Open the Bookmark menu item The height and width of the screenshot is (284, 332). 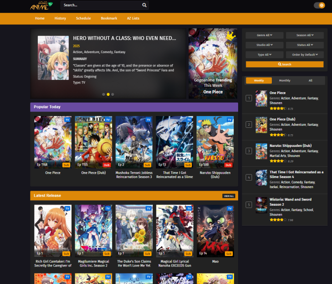click(x=109, y=18)
